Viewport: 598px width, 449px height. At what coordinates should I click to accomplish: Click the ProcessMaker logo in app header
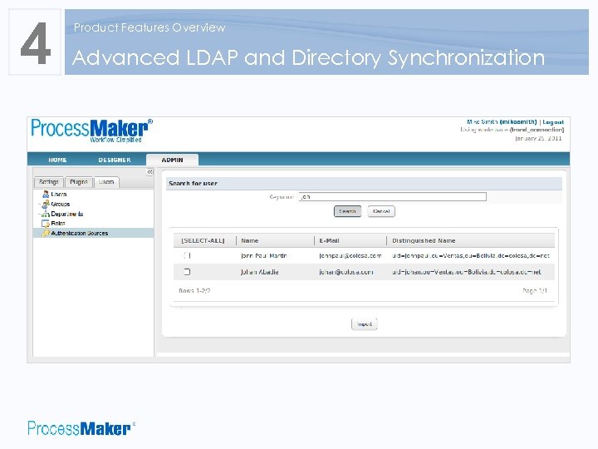pyautogui.click(x=91, y=131)
